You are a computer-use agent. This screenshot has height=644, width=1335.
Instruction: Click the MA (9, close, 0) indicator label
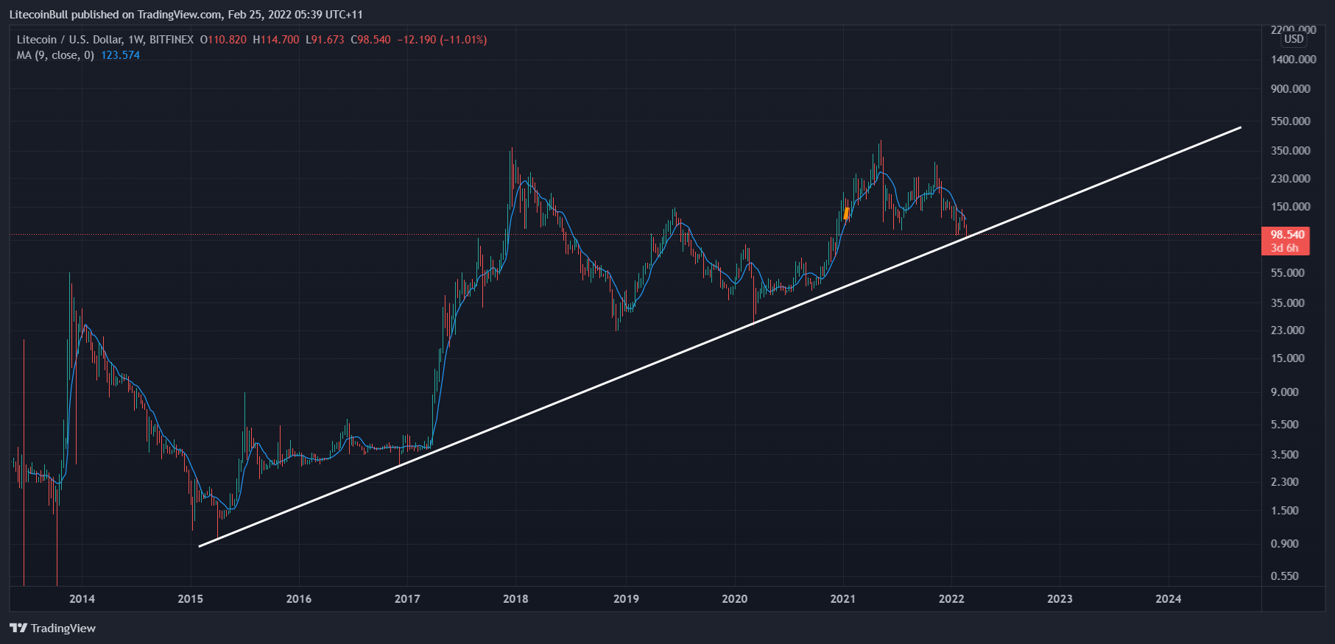click(x=55, y=55)
